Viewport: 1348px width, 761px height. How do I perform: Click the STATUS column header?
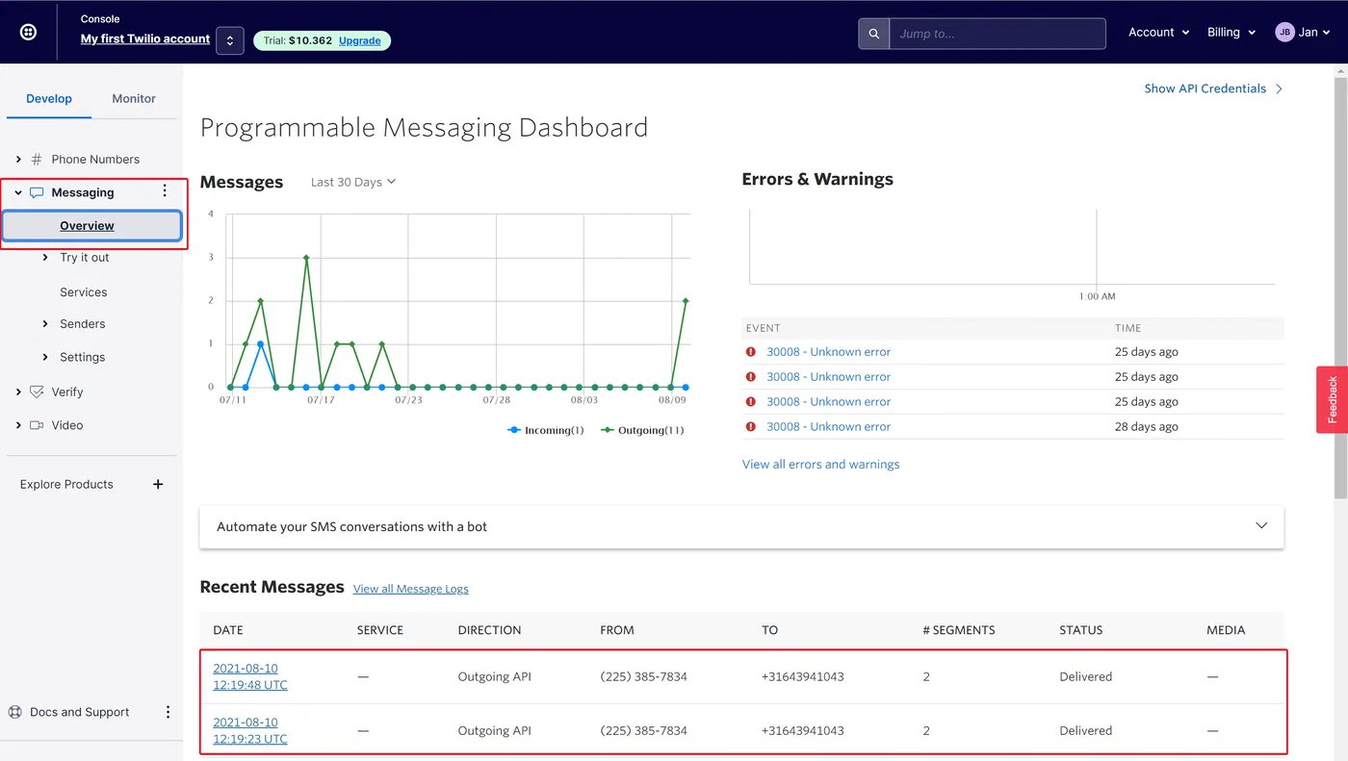tap(1080, 630)
